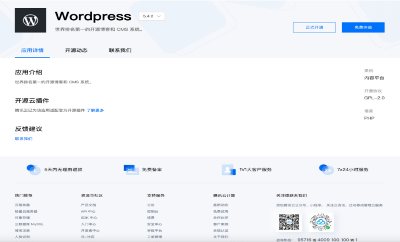This screenshot has width=400, height=242.
Task: Open the 开发者中心 link
Action: (x=90, y=230)
